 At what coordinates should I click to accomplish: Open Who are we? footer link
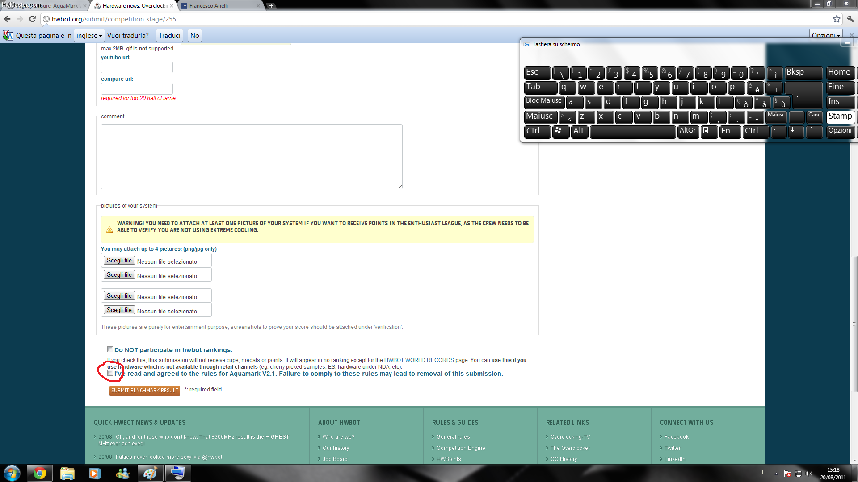tap(338, 437)
